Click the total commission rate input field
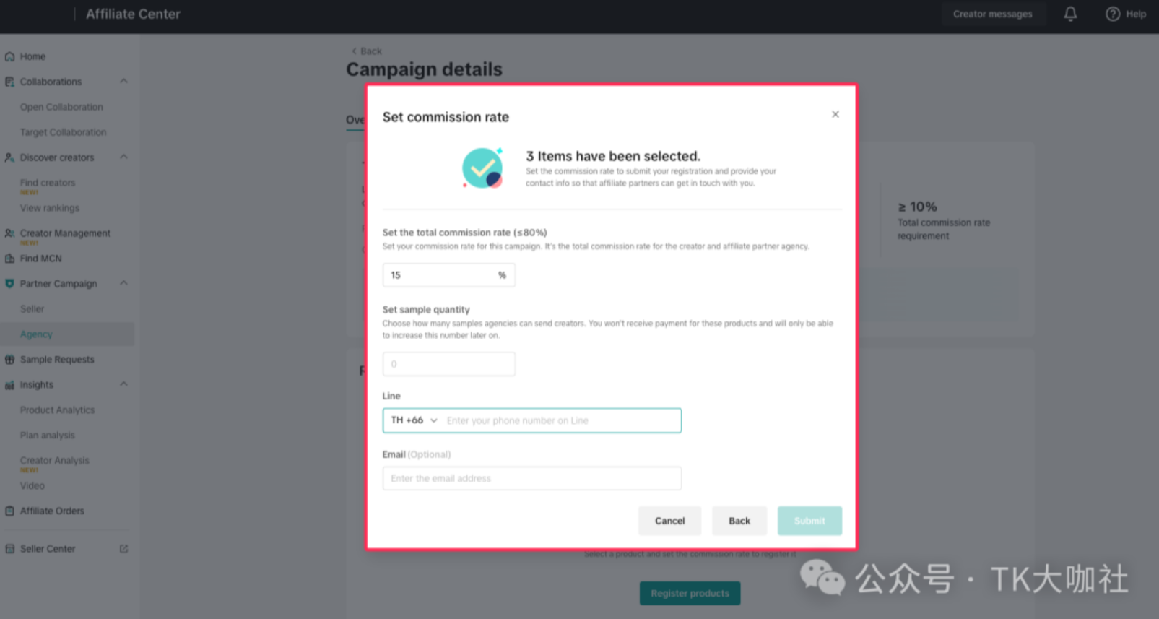Screen dimensions: 1159x619 point(440,275)
